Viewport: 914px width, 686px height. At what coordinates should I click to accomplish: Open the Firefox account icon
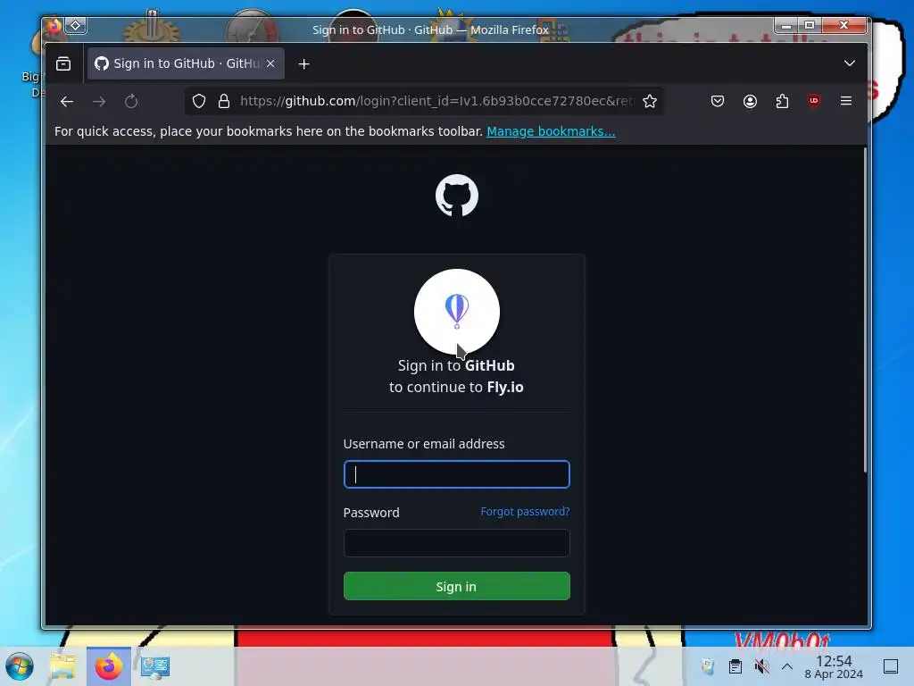pyautogui.click(x=750, y=102)
